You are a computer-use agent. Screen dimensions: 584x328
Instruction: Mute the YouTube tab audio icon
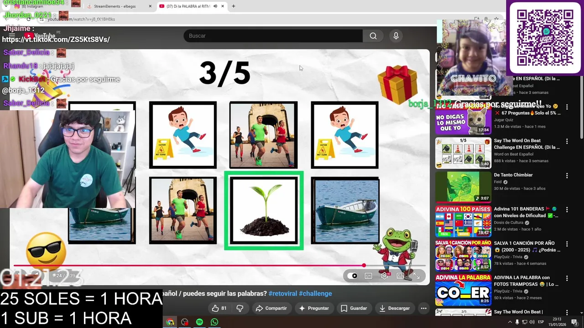click(215, 6)
